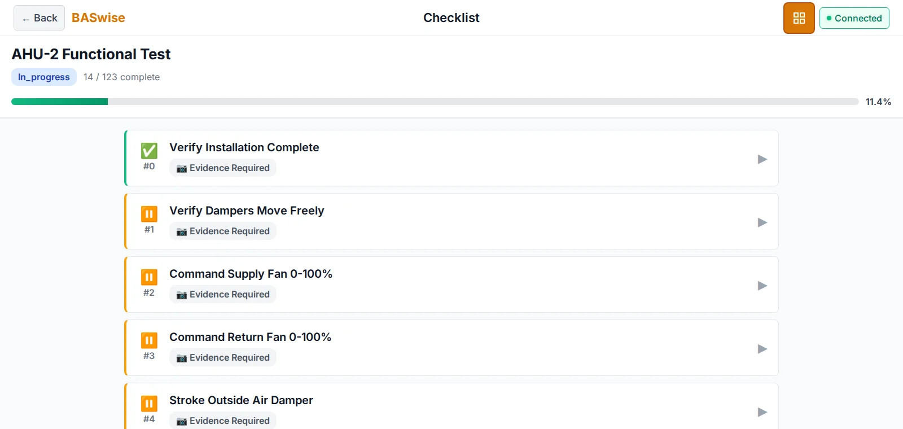Click the Connected status indicator

click(854, 18)
